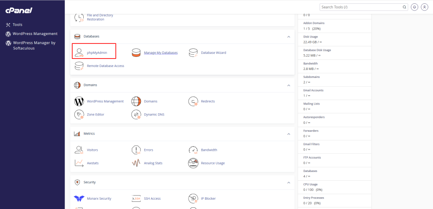Collapse the Domains section
Viewport: 433px width, 209px height.
click(x=289, y=85)
